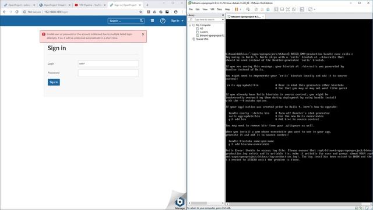Open the power options dropdown beside Pause

[x=241, y=9]
